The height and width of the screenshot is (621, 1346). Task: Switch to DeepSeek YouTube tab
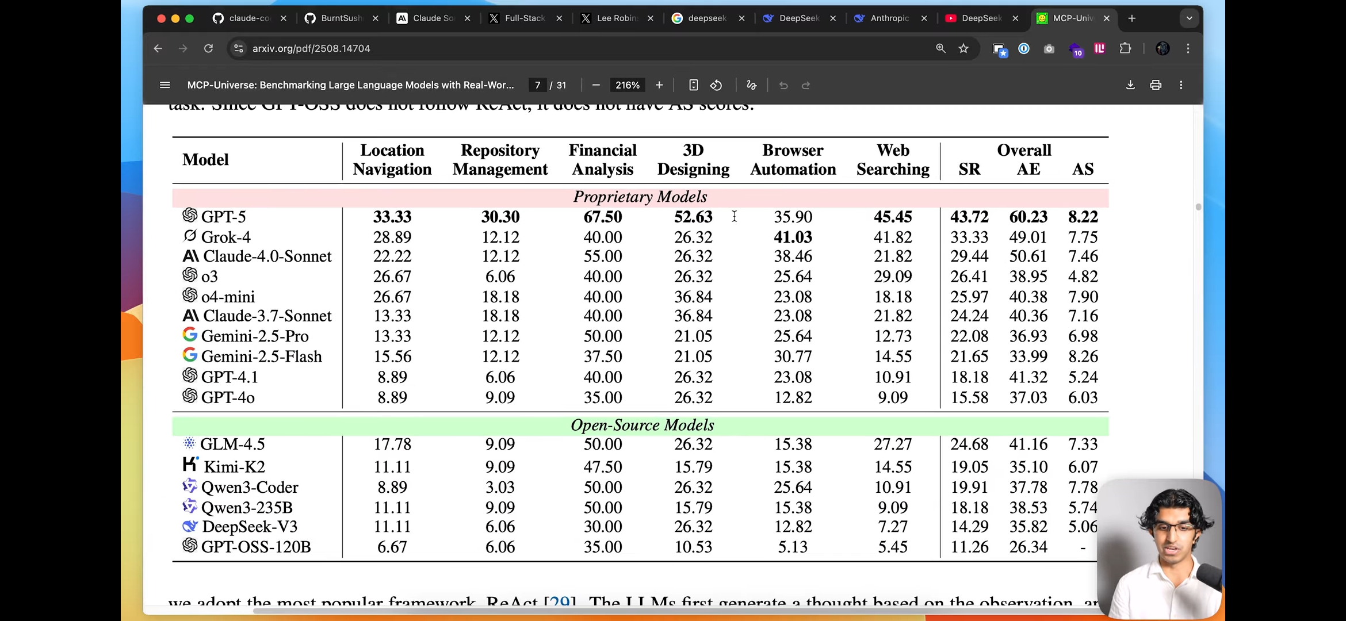coord(981,18)
